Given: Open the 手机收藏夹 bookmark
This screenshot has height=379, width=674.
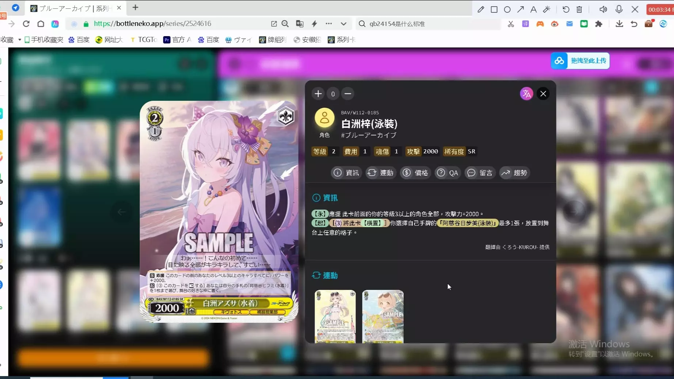Looking at the screenshot, I should pyautogui.click(x=44, y=39).
